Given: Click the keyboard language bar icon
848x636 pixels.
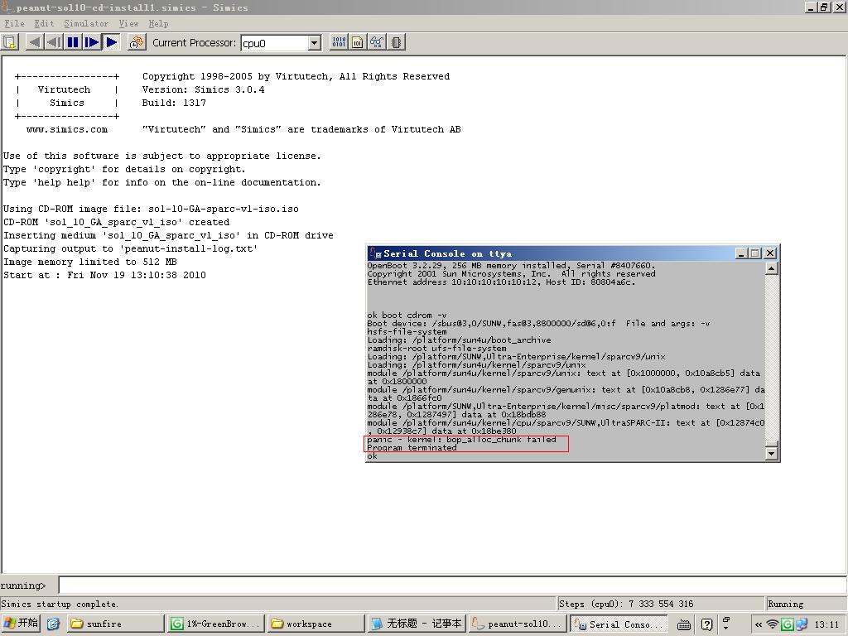Looking at the screenshot, I should (684, 624).
